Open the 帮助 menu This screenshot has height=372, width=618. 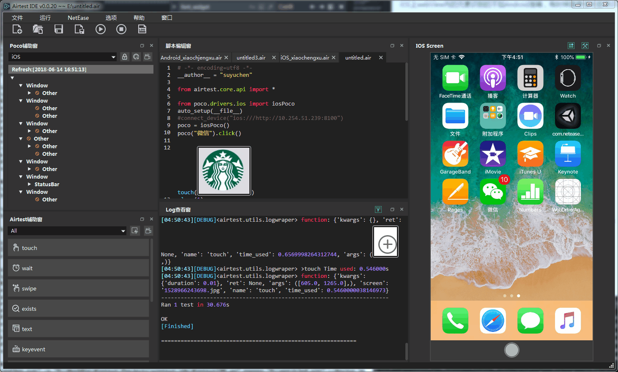[139, 18]
